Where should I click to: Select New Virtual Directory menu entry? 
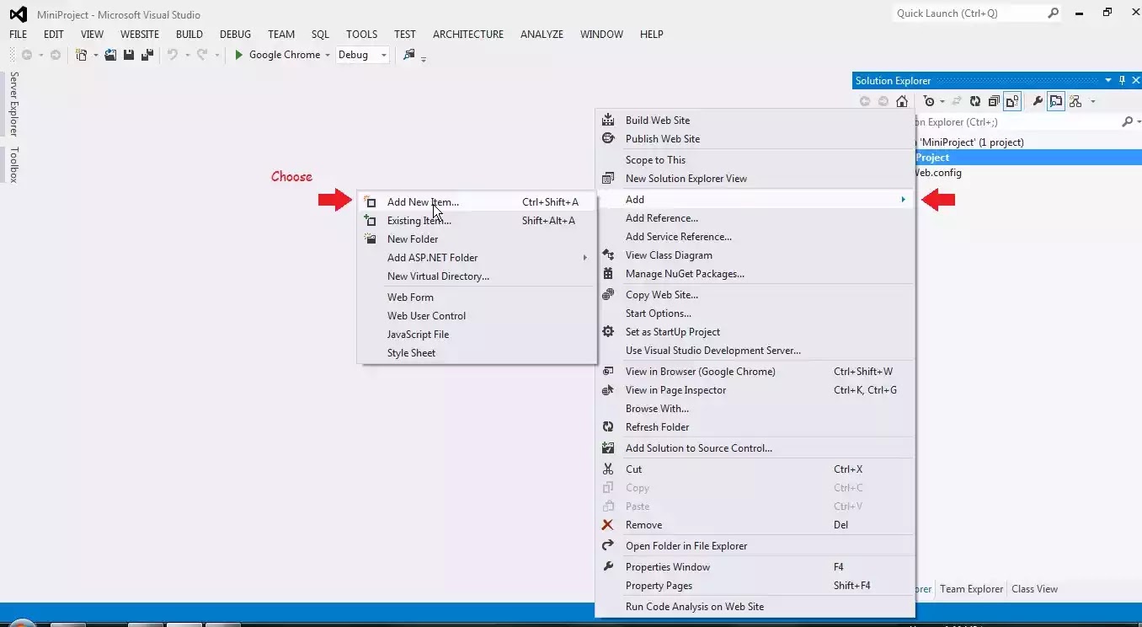point(477,276)
